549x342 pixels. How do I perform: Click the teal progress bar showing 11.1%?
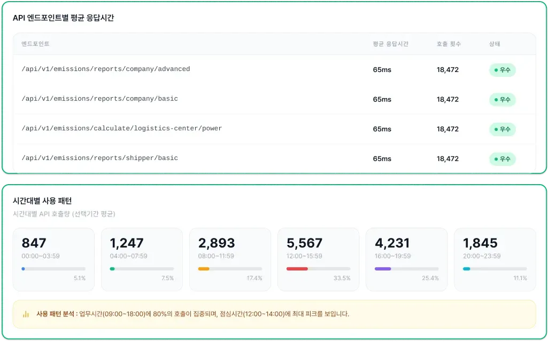494,269
